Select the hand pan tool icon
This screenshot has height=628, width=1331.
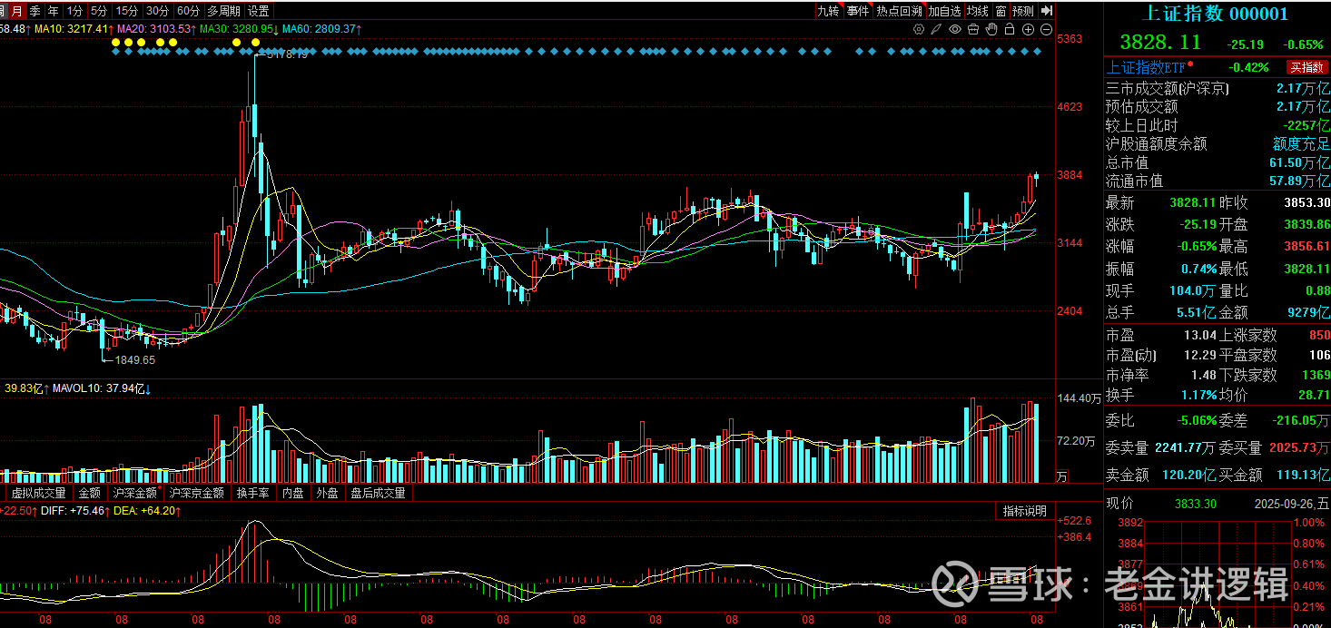991,29
